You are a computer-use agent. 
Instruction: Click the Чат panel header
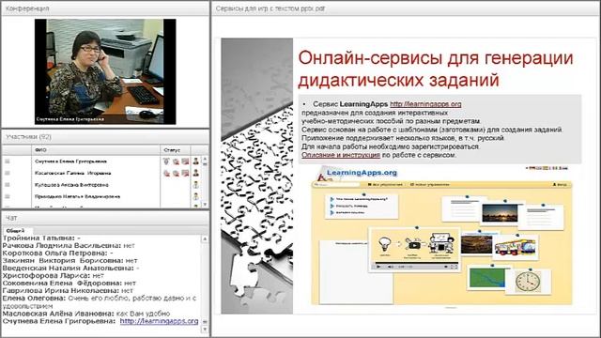click(x=105, y=218)
